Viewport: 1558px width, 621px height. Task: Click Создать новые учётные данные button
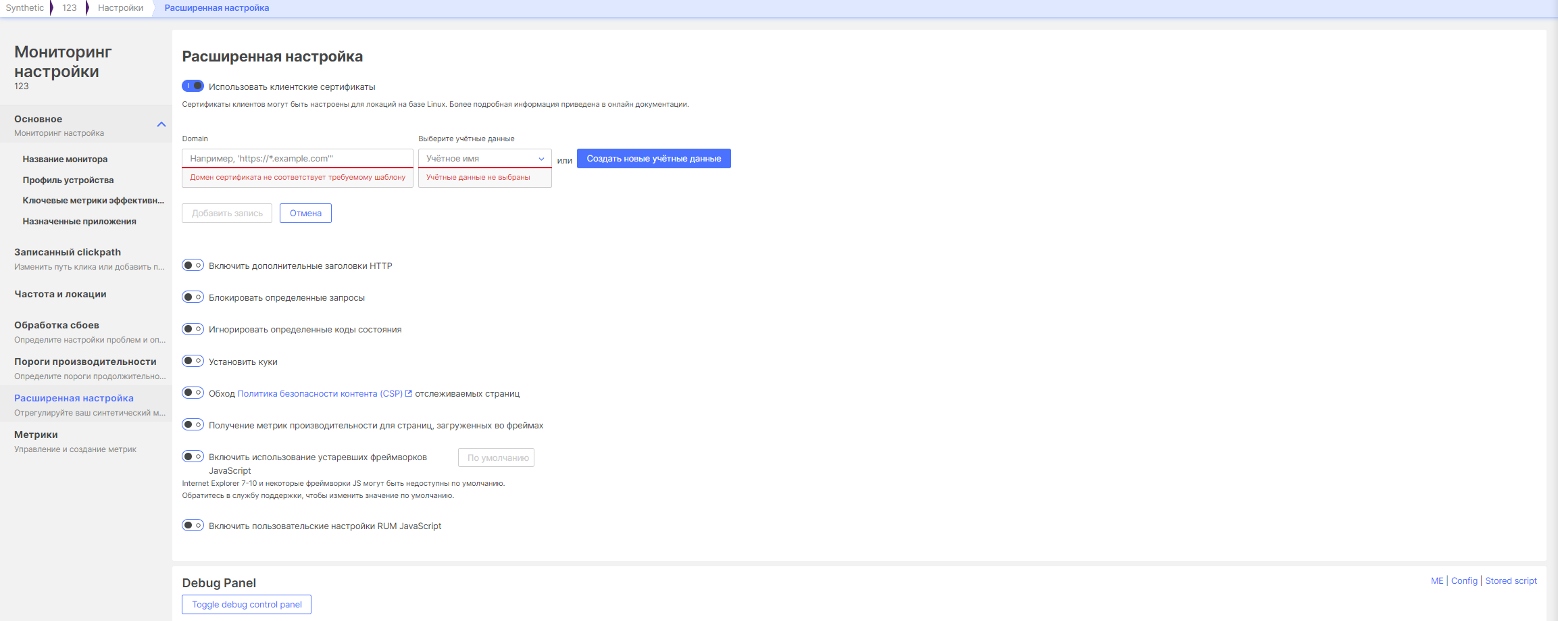[653, 159]
